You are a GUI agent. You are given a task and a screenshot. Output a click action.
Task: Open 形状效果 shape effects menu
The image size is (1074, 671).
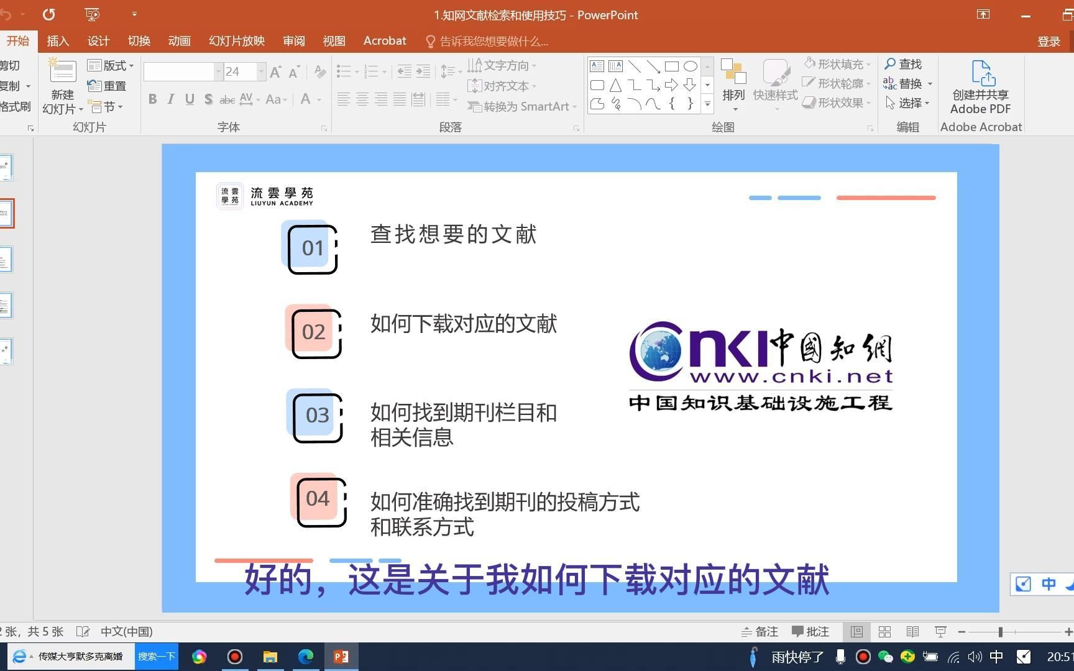coord(837,103)
